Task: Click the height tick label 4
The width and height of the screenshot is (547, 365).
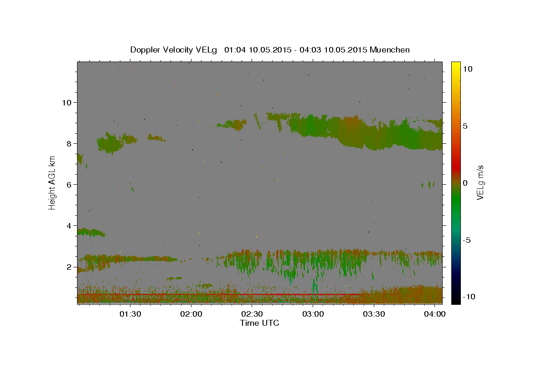Action: [68, 225]
